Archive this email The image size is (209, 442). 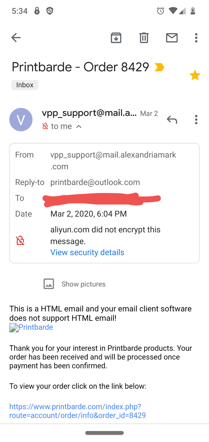pyautogui.click(x=116, y=38)
